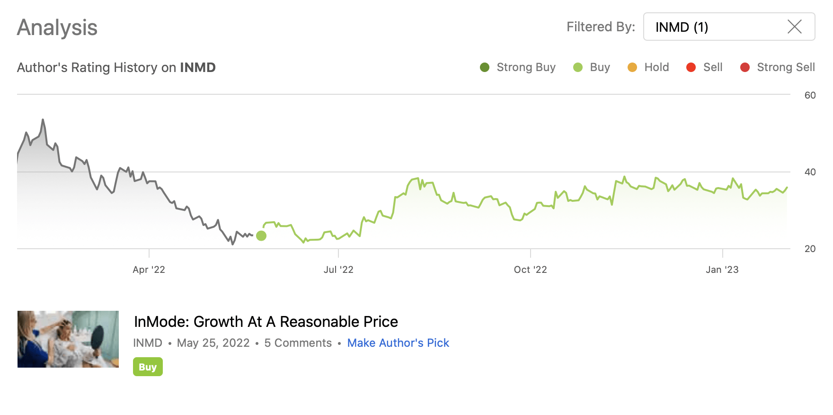This screenshot has height=415, width=833.
Task: Select the Analysis section heading
Action: (57, 27)
